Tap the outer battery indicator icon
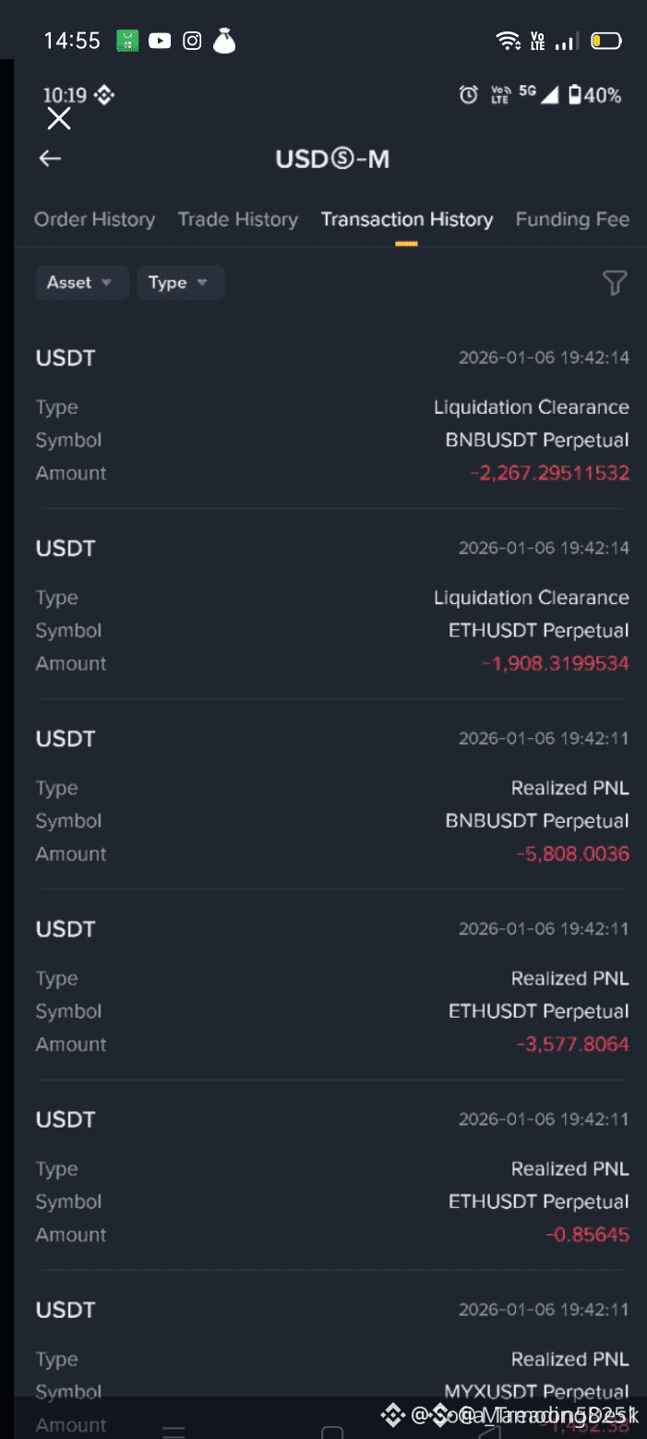 coord(605,41)
